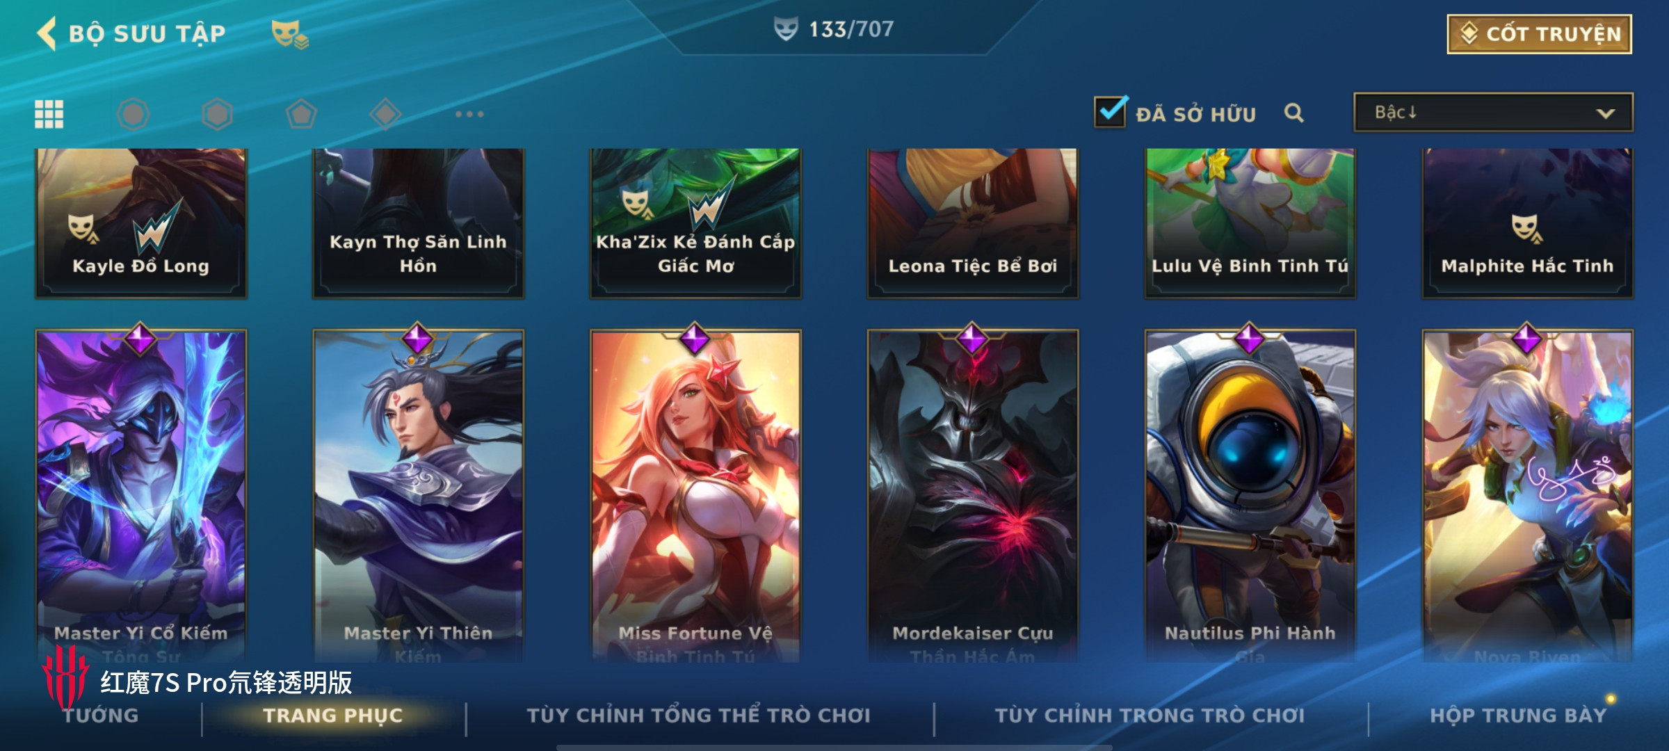
Task: Select the grid all-skins filter icon
Action: [x=49, y=114]
